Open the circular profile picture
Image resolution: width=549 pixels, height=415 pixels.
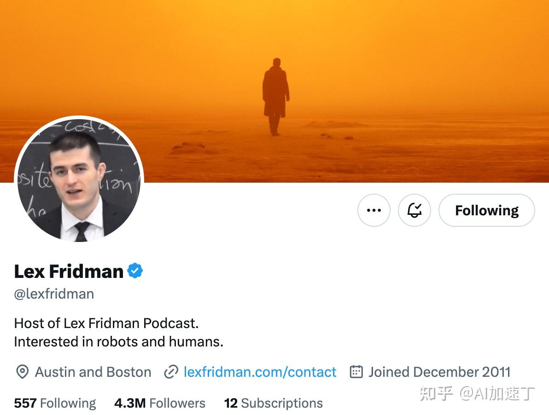pyautogui.click(x=79, y=180)
